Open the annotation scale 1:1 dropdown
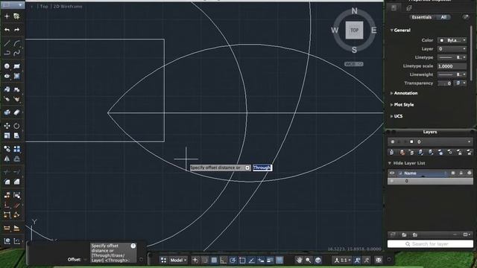The height and width of the screenshot is (268, 477). point(343,260)
